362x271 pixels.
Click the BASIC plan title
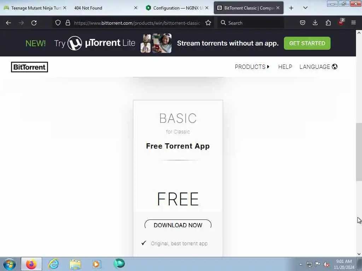[x=178, y=118]
